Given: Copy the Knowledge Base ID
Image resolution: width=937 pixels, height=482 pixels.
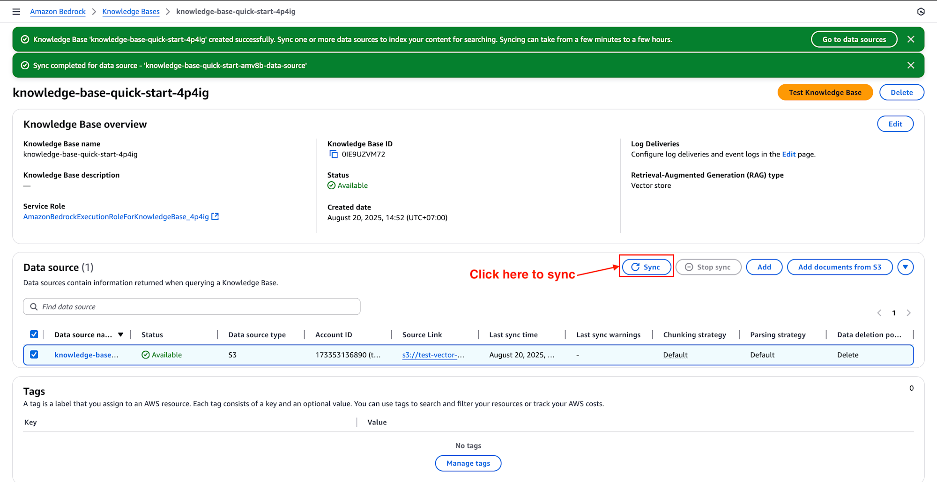Looking at the screenshot, I should [333, 154].
